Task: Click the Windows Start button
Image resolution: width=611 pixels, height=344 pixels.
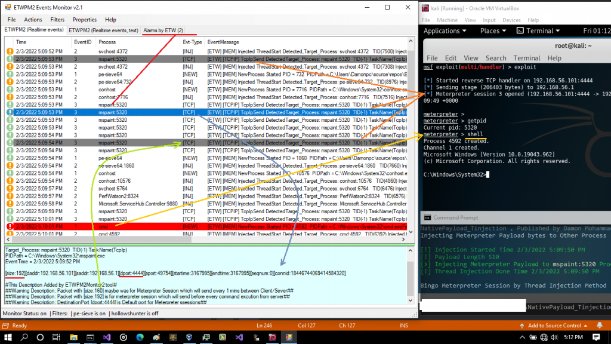Action: click(7, 337)
